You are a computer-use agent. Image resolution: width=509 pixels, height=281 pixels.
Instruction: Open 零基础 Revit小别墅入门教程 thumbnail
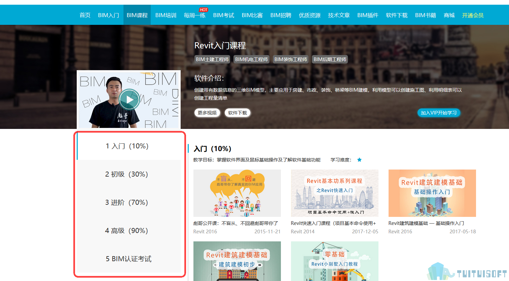pos(335,261)
